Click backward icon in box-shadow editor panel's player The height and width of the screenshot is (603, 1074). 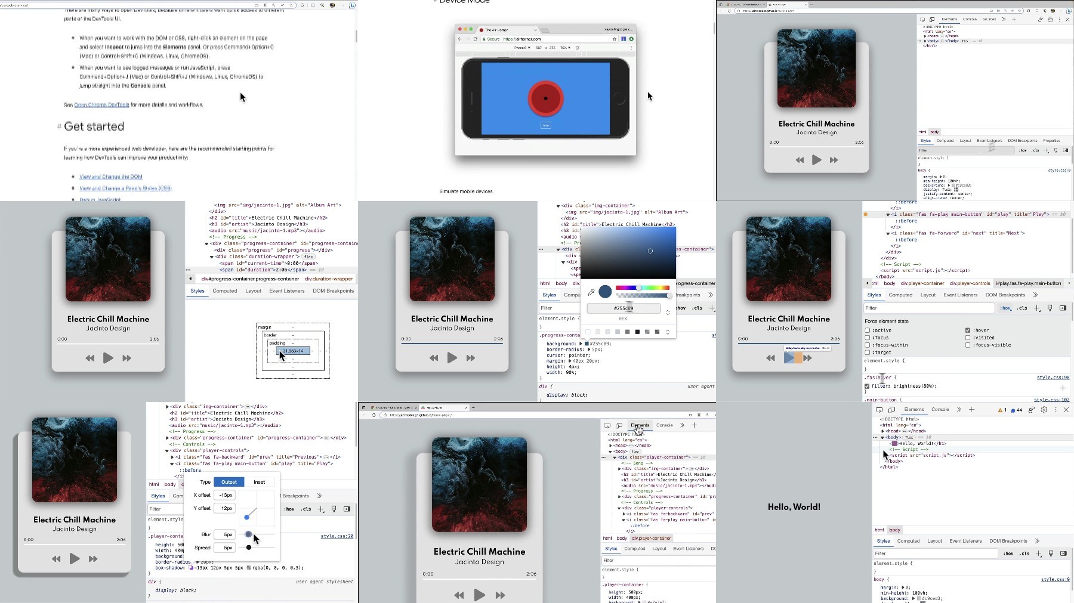[56, 559]
